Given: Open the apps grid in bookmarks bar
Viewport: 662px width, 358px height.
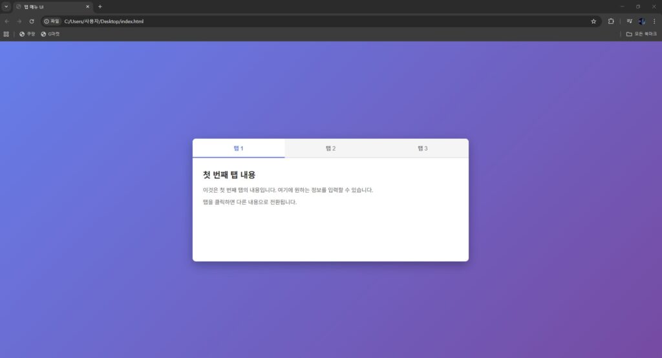Looking at the screenshot, I should point(6,34).
